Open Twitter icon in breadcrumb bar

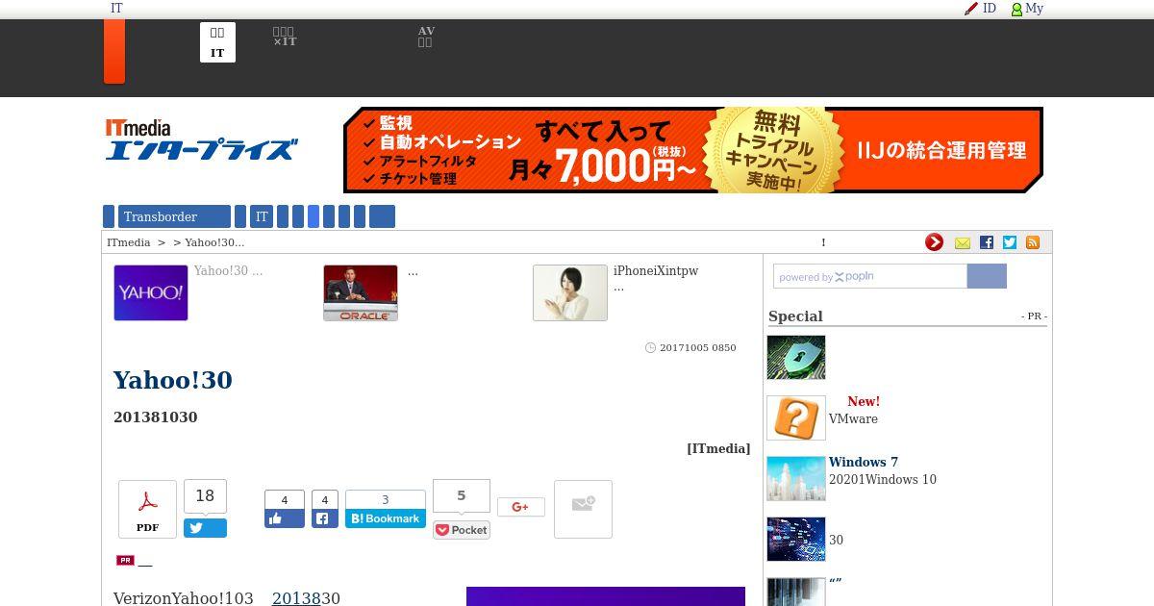[1010, 242]
